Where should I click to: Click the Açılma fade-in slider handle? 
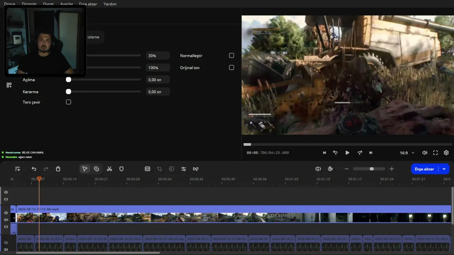[68, 80]
